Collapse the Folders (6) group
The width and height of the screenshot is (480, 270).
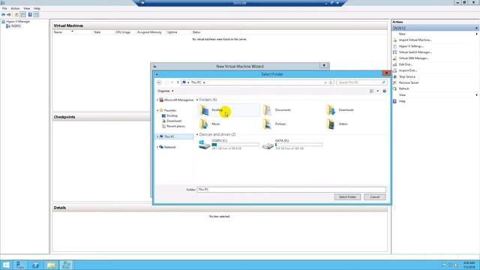tap(197, 100)
